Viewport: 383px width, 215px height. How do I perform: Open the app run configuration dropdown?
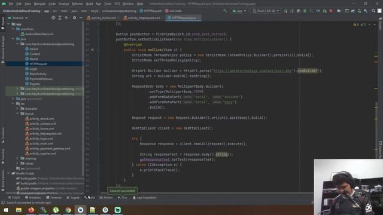[239, 11]
